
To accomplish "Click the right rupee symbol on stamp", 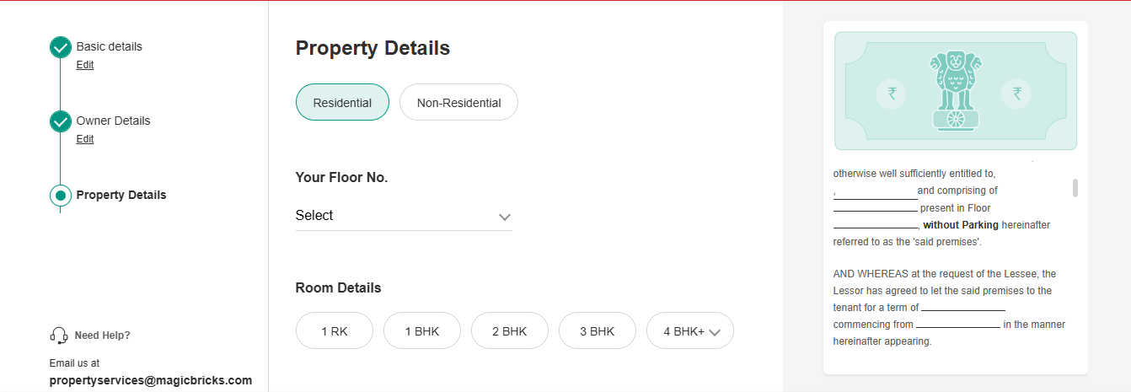I will click(x=1016, y=93).
